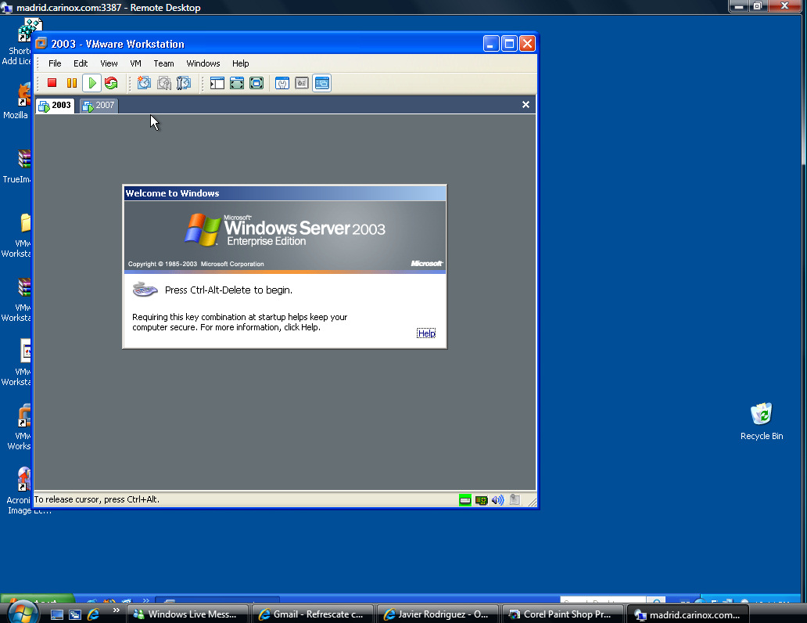This screenshot has width=807, height=623.
Task: Click the network adapter status bar icon
Action: (x=482, y=500)
